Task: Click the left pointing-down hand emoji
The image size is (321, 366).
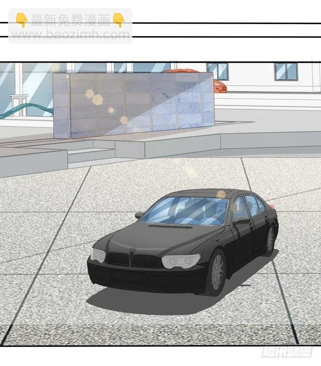Action: click(x=21, y=20)
